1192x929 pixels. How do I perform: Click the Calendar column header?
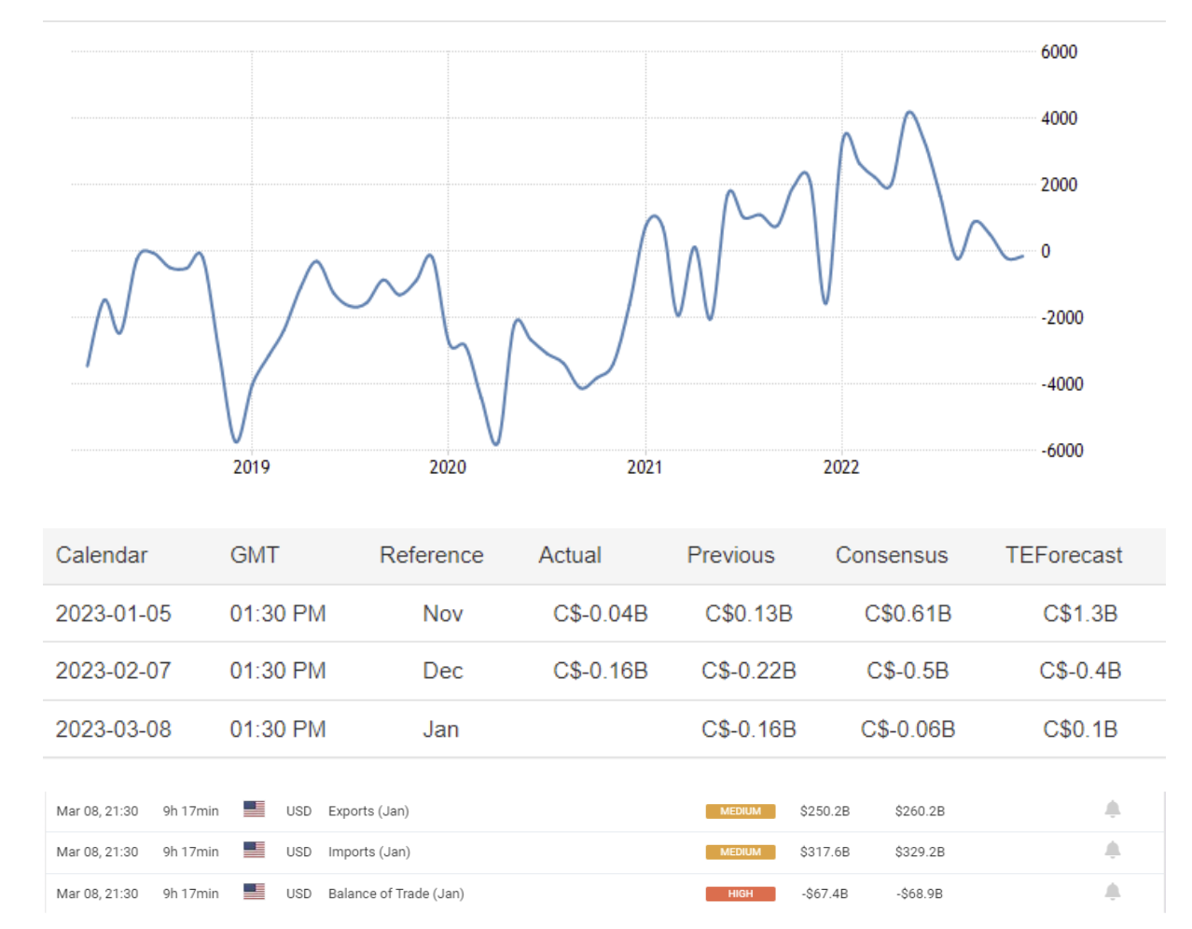(102, 556)
